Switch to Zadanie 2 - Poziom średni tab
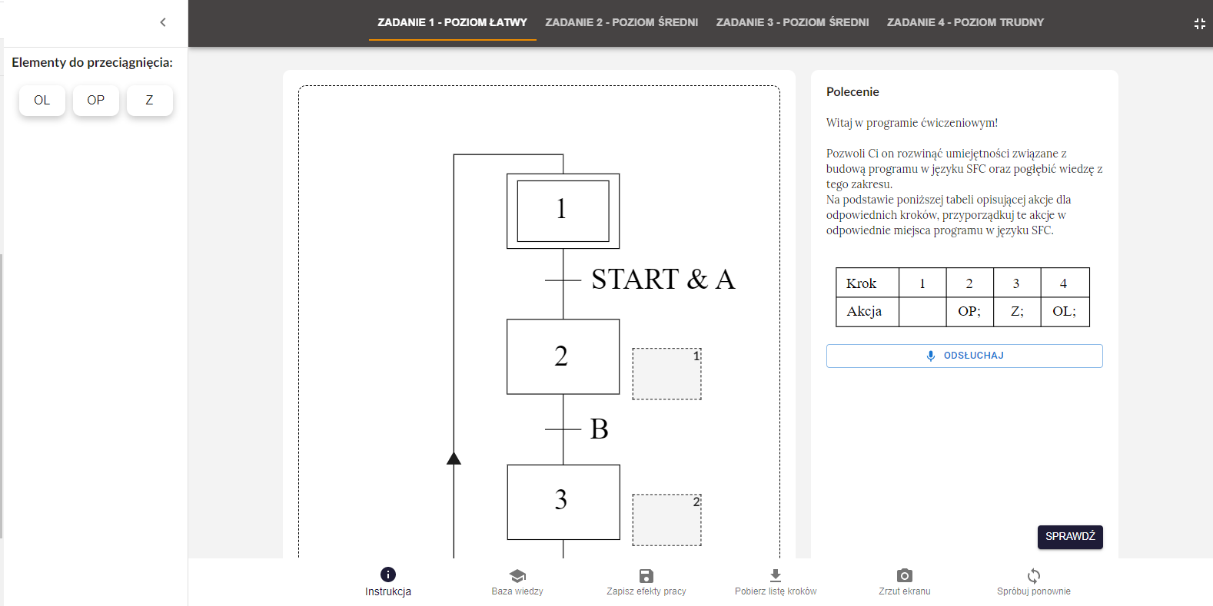 [x=622, y=22]
